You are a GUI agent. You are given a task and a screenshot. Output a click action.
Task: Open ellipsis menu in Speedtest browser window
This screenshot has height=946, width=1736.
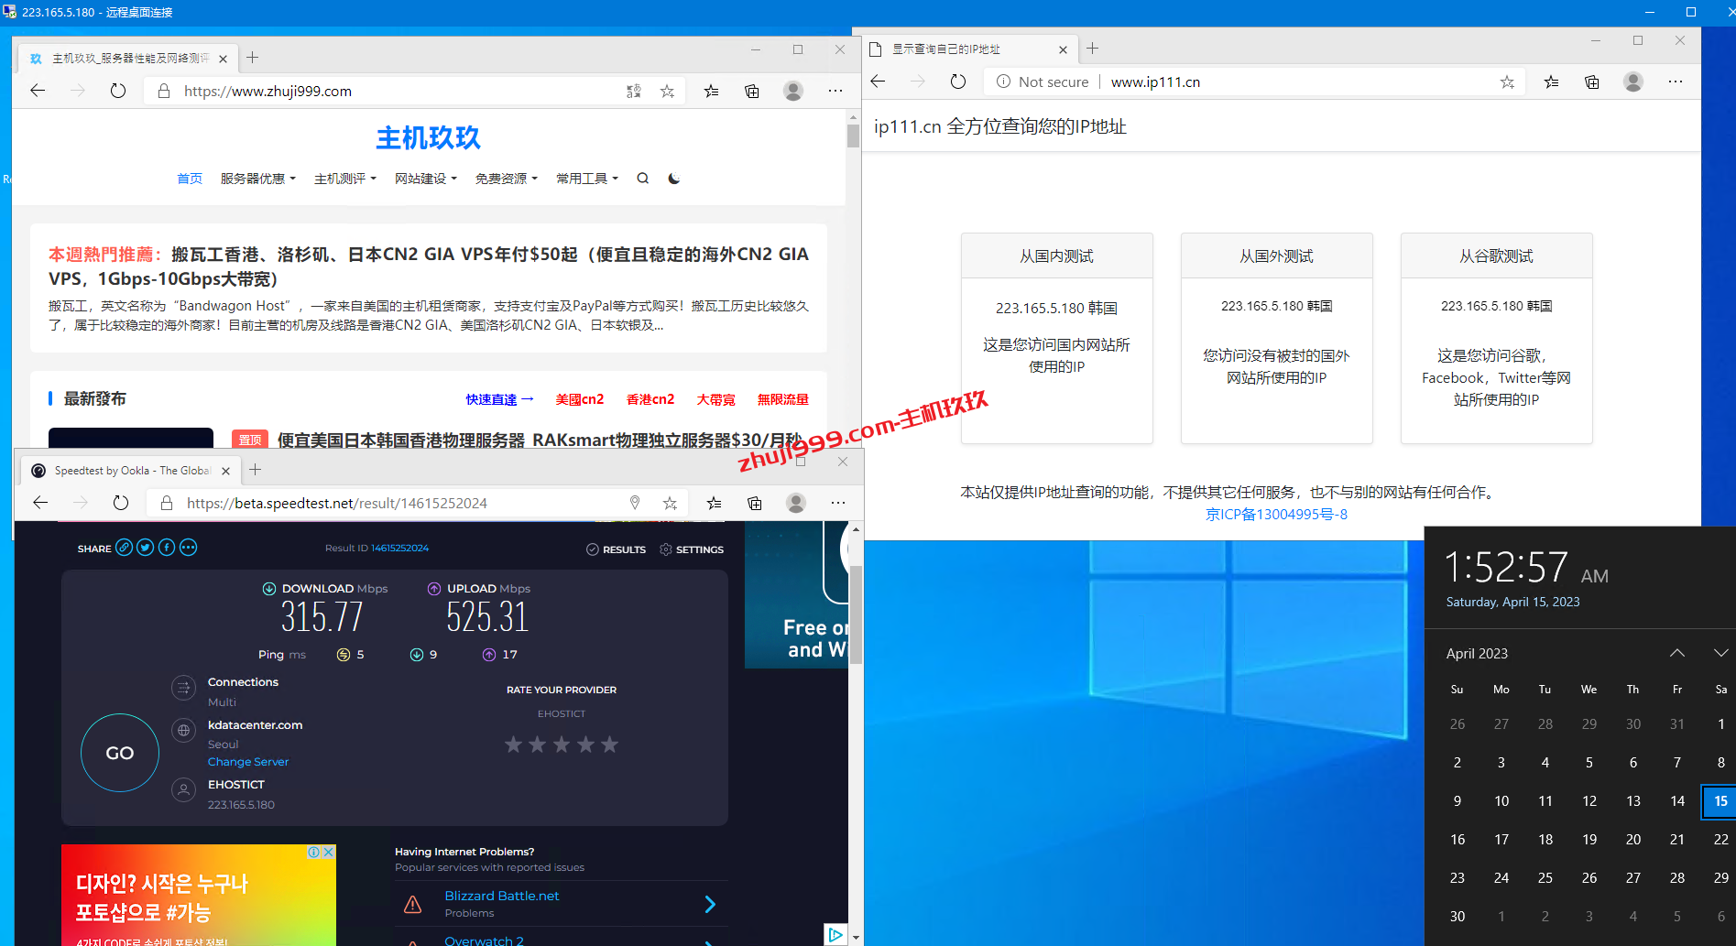pyautogui.click(x=838, y=503)
